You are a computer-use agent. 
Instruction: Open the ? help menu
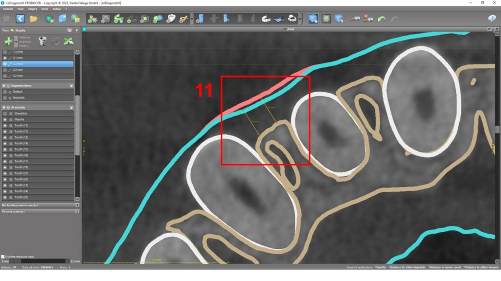click(x=66, y=9)
